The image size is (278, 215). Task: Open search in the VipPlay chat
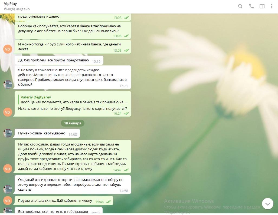(240, 6)
